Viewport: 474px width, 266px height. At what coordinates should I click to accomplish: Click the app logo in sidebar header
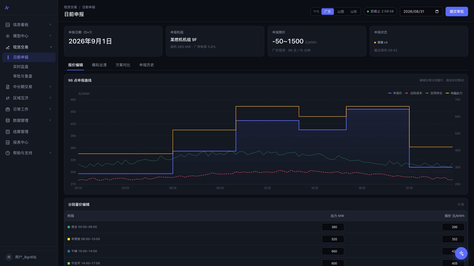point(7,8)
